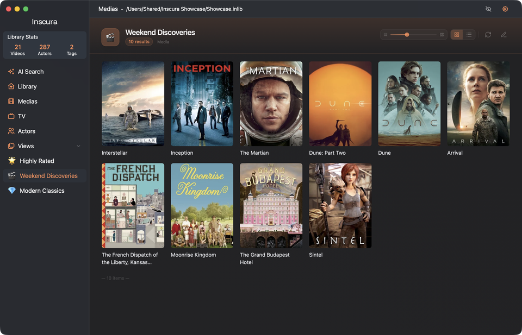The height and width of the screenshot is (335, 522).
Task: Click the Actors people icon
Action: (x=11, y=131)
